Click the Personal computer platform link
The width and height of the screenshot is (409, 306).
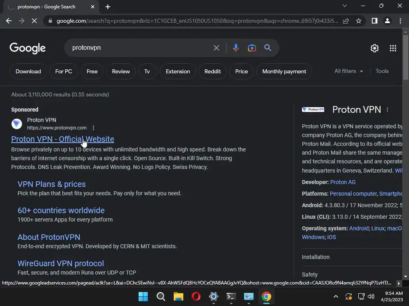pos(353,194)
